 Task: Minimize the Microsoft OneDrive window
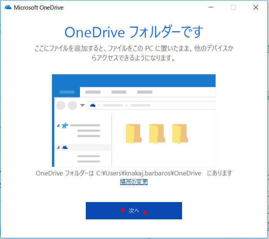(211, 7)
